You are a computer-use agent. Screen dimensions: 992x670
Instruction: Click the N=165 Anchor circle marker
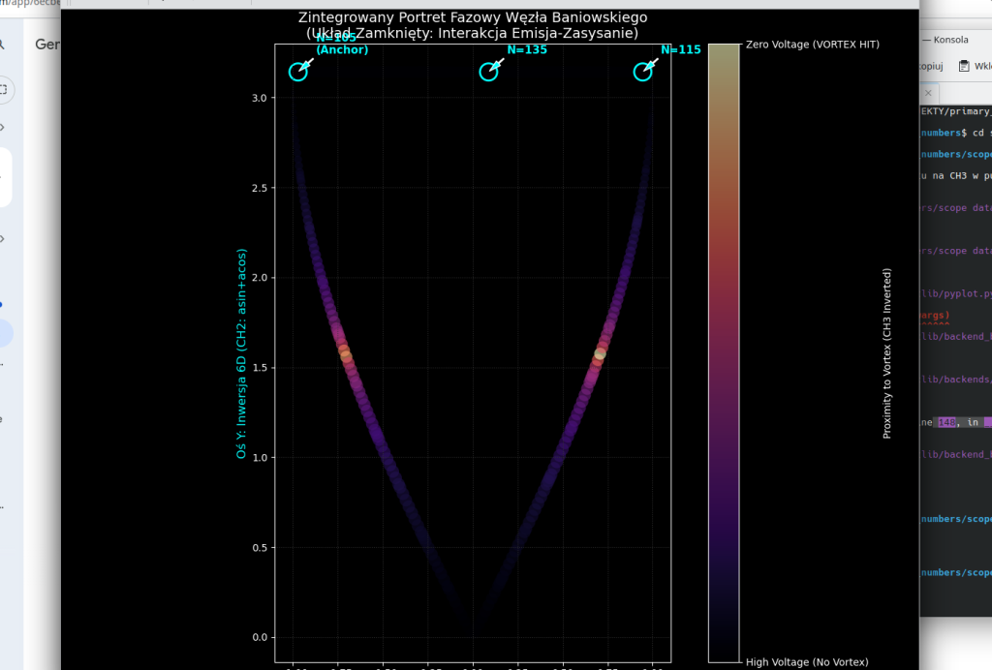pyautogui.click(x=298, y=72)
